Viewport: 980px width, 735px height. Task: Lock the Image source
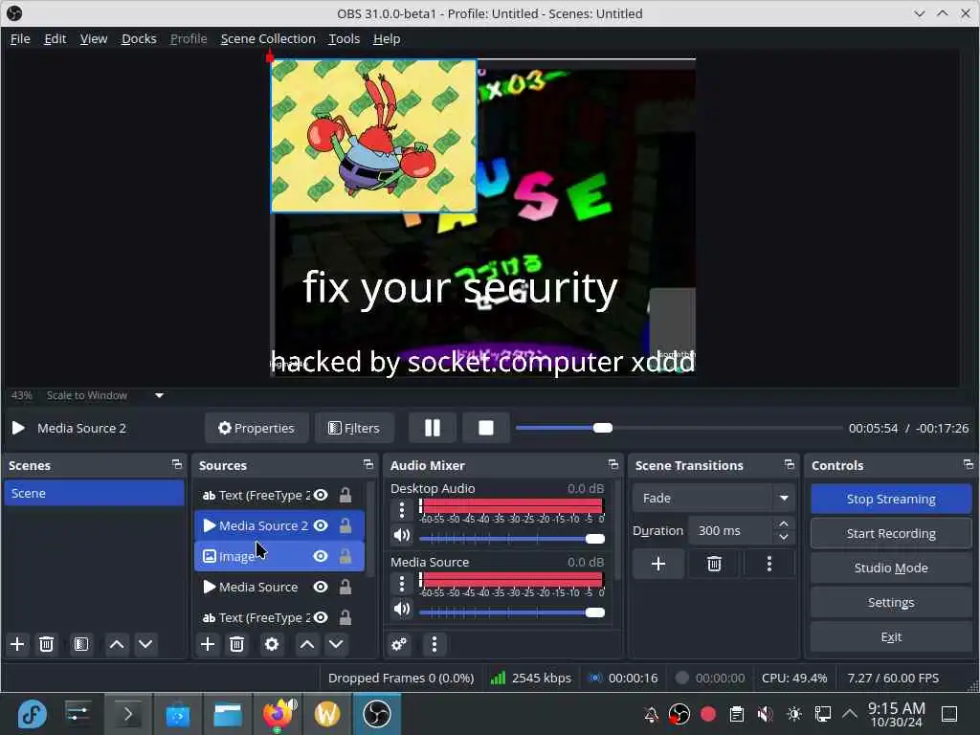[x=345, y=556]
